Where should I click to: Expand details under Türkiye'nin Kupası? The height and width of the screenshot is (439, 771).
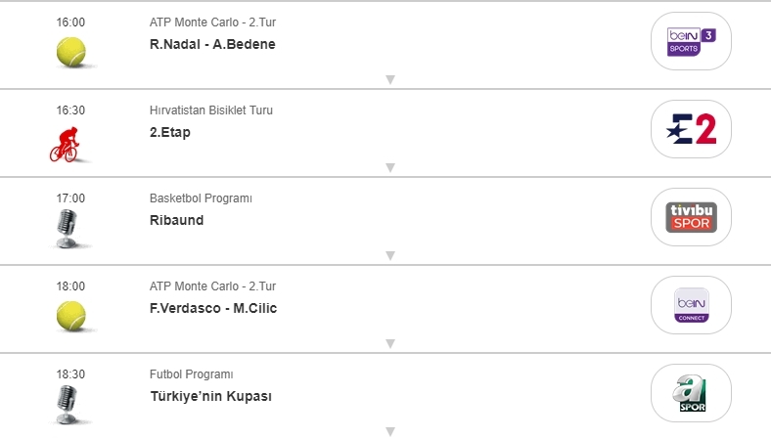pyautogui.click(x=389, y=431)
